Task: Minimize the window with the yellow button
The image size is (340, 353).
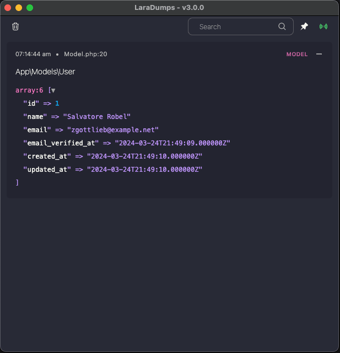Action: tap(19, 8)
